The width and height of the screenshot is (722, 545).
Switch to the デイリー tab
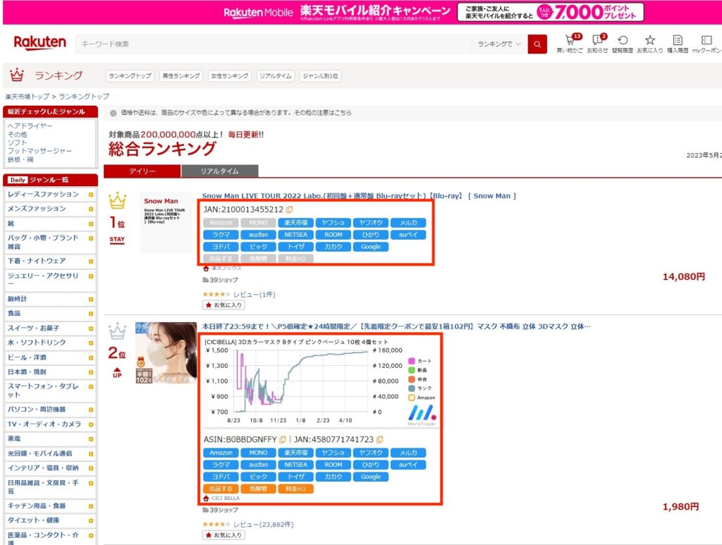pos(142,171)
